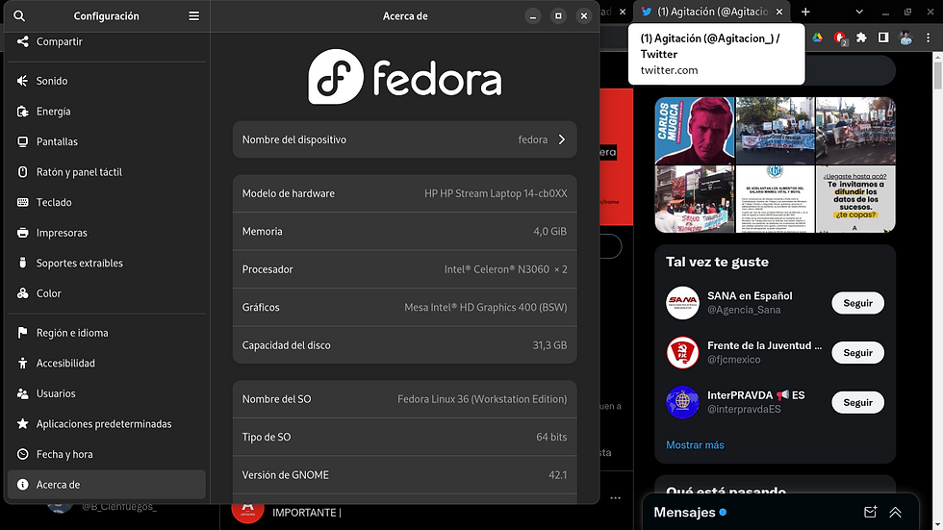Click the Sonido speaker icon
This screenshot has height=530, width=943.
coord(22,81)
